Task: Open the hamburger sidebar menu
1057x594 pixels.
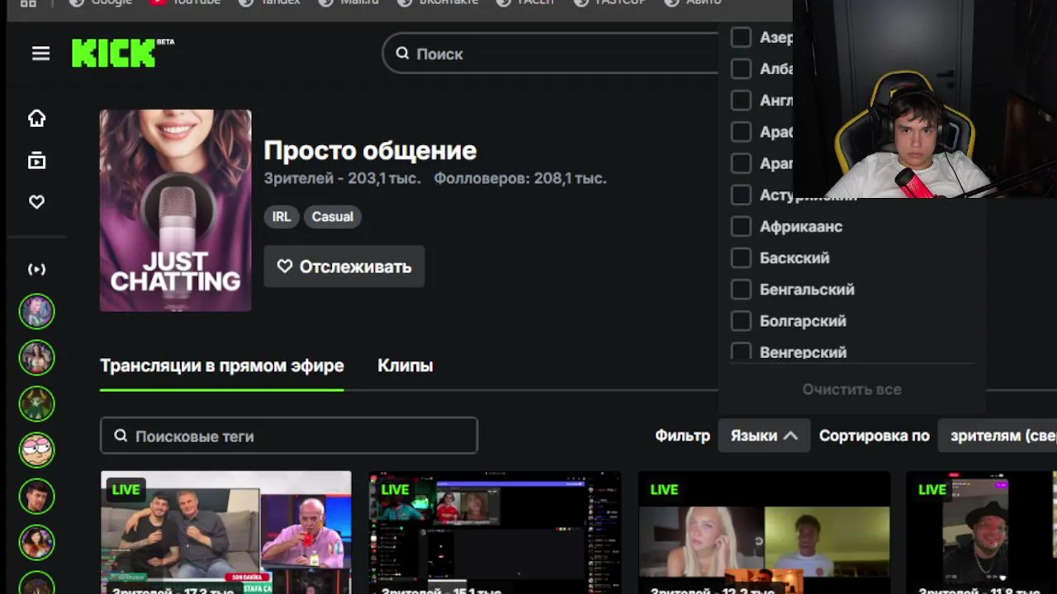Action: pyautogui.click(x=40, y=54)
